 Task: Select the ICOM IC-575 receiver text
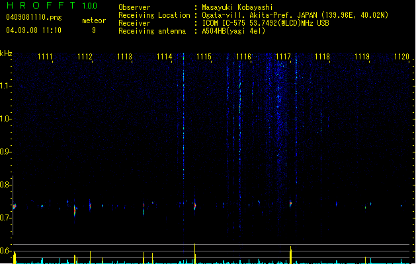coord(266,23)
